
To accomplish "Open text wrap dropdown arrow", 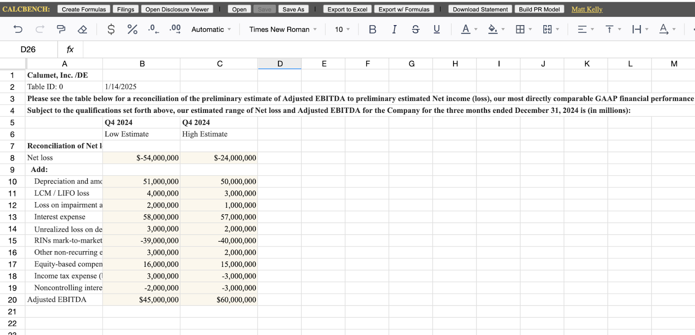I will tap(647, 29).
